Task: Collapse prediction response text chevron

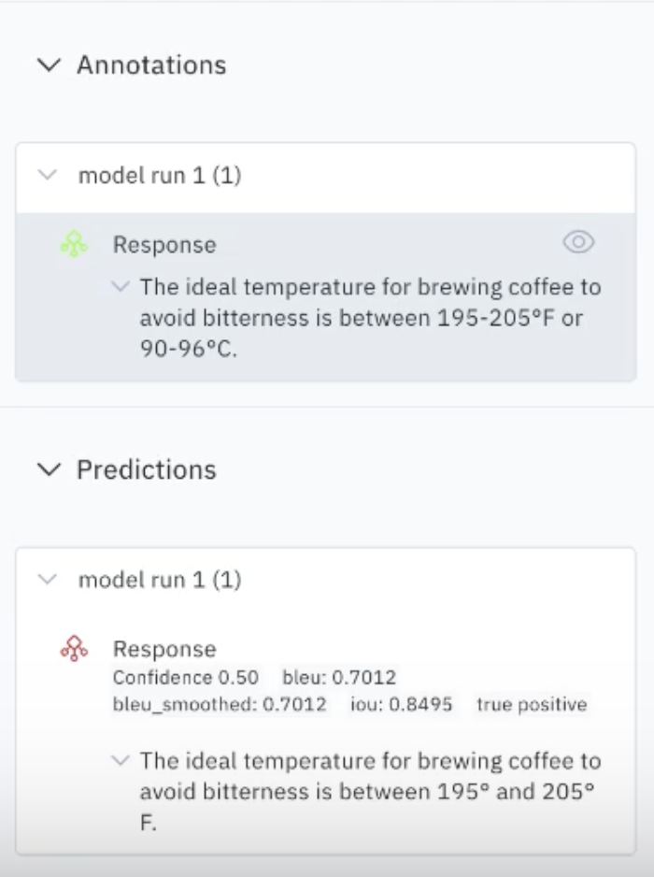Action: pos(121,761)
